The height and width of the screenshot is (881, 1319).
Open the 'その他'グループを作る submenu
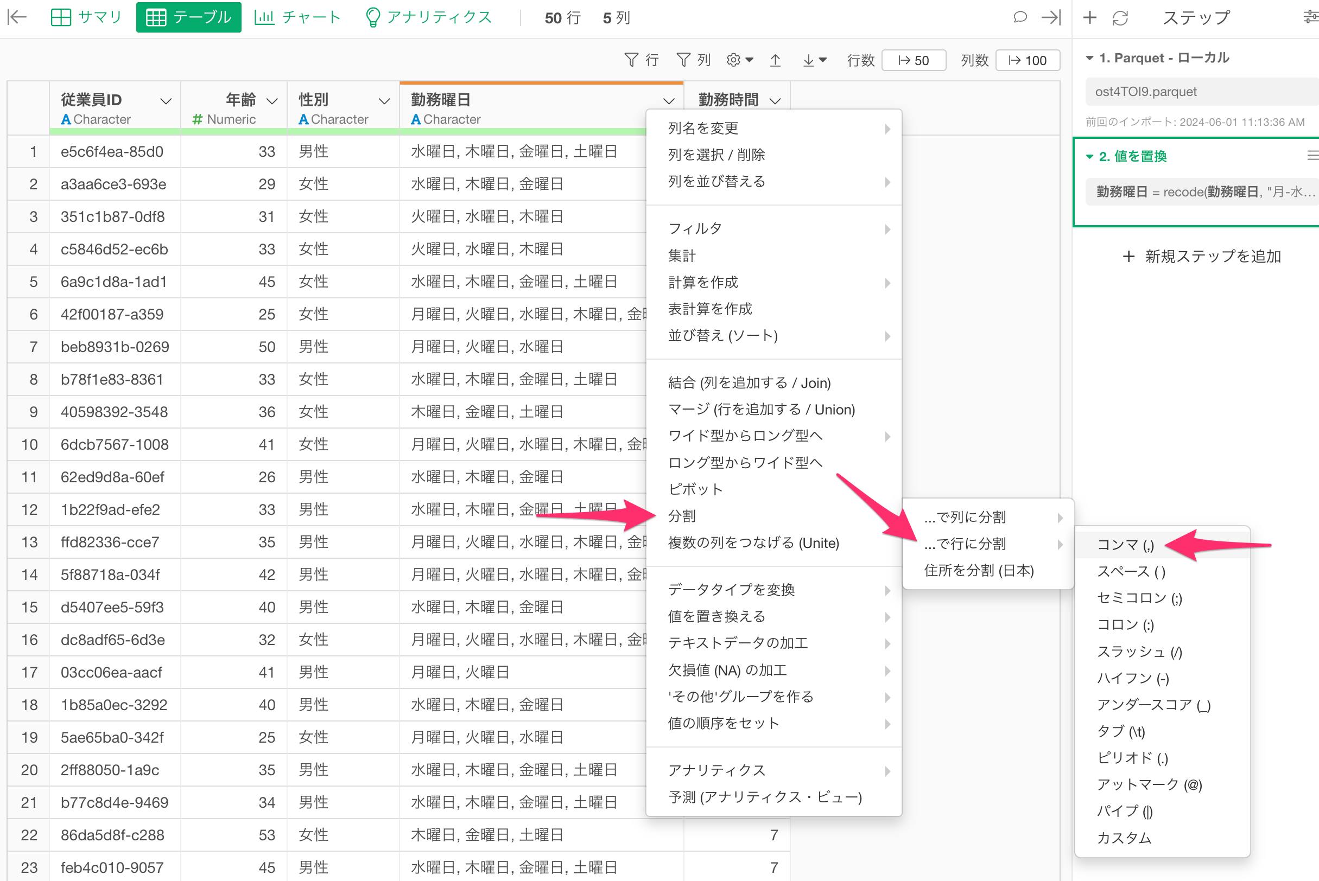[x=774, y=697]
